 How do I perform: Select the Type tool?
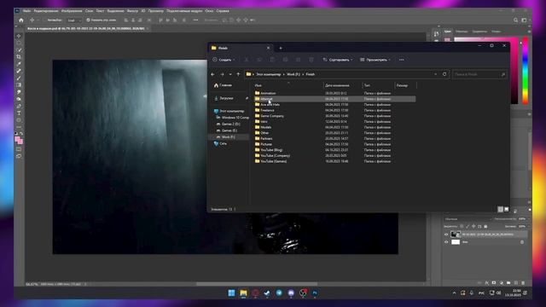pyautogui.click(x=19, y=113)
